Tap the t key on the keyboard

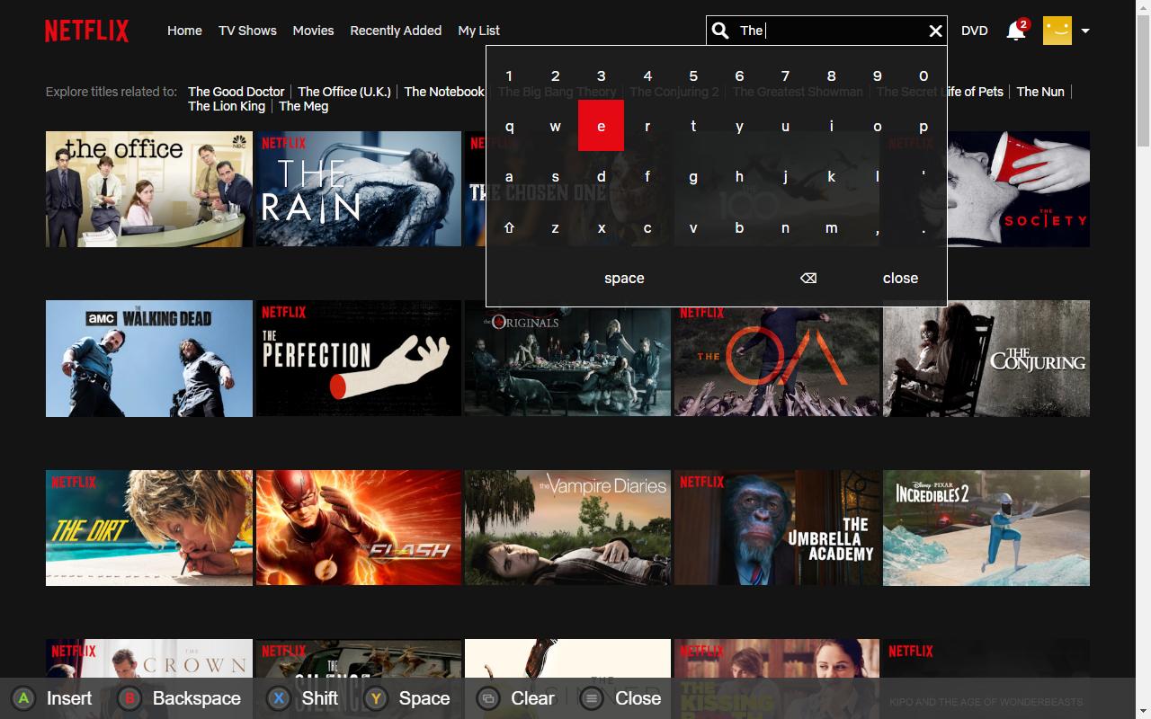click(693, 126)
